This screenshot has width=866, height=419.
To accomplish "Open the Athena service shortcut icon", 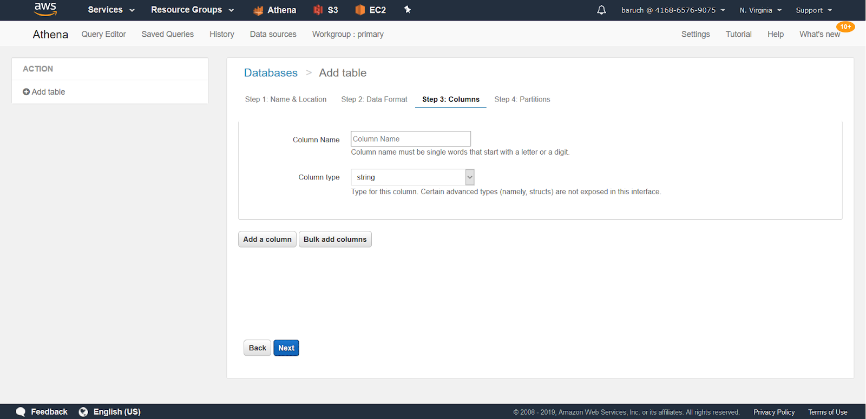I will point(258,10).
